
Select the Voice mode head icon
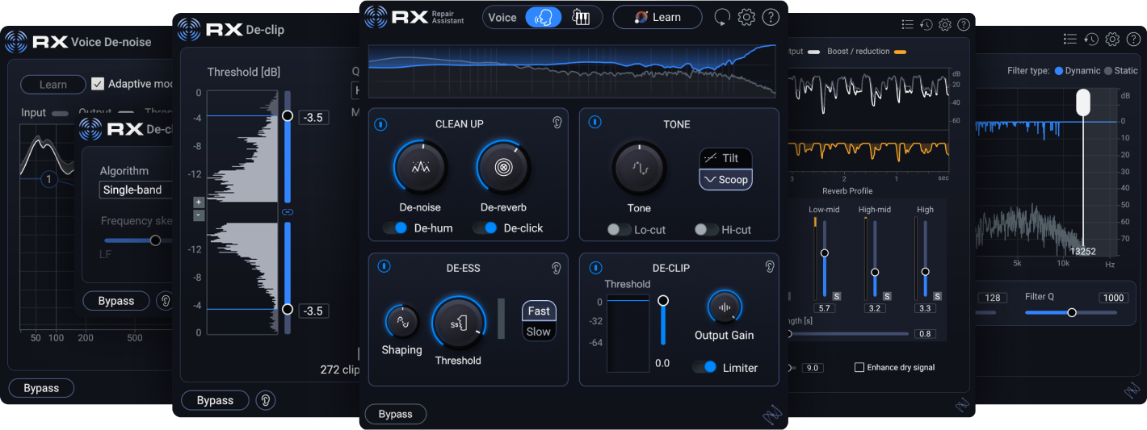coord(544,17)
